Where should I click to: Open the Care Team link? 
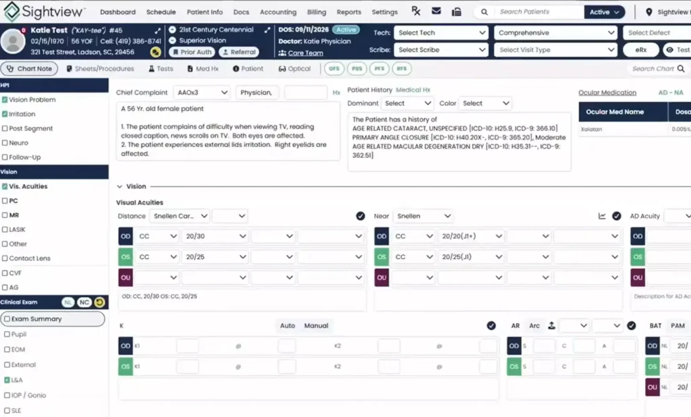pyautogui.click(x=306, y=53)
